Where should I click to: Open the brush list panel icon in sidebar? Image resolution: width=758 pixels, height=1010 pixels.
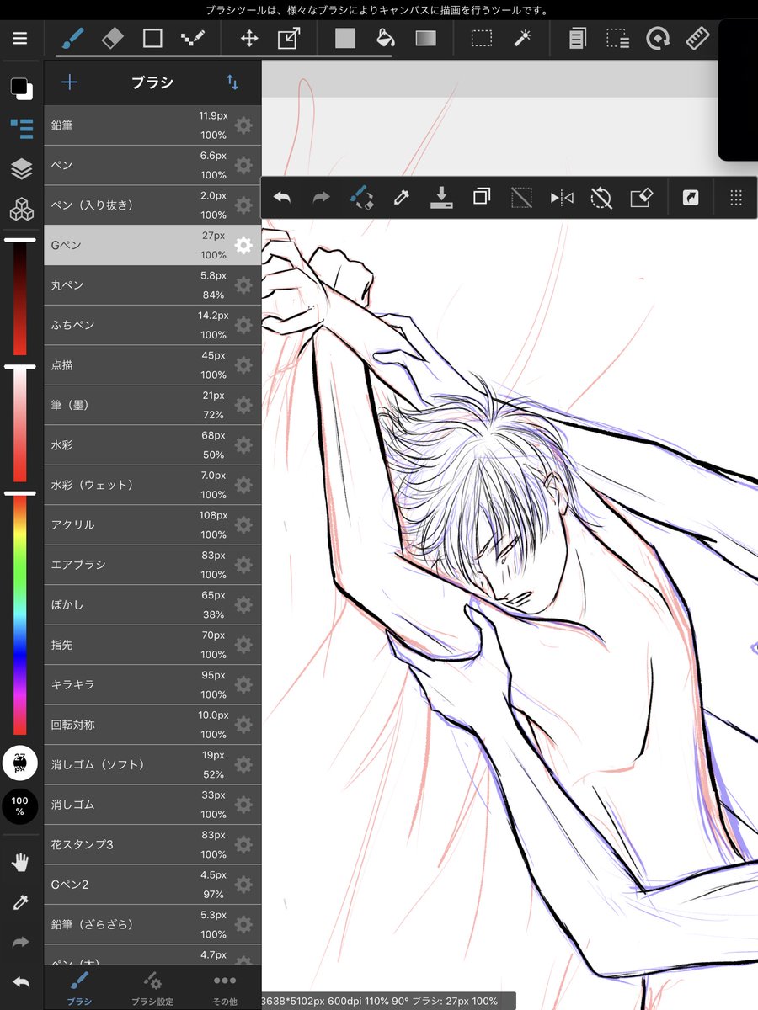(x=21, y=128)
